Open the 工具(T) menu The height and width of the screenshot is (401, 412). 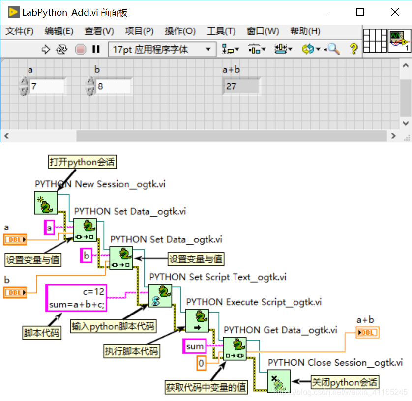click(221, 31)
